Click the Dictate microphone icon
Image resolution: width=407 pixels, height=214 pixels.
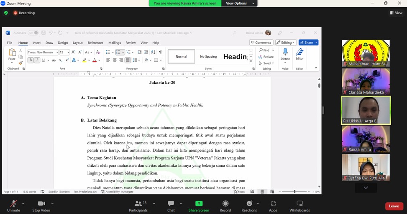pos(285,52)
